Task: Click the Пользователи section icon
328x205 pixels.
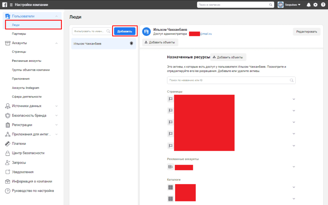Action: [8, 16]
